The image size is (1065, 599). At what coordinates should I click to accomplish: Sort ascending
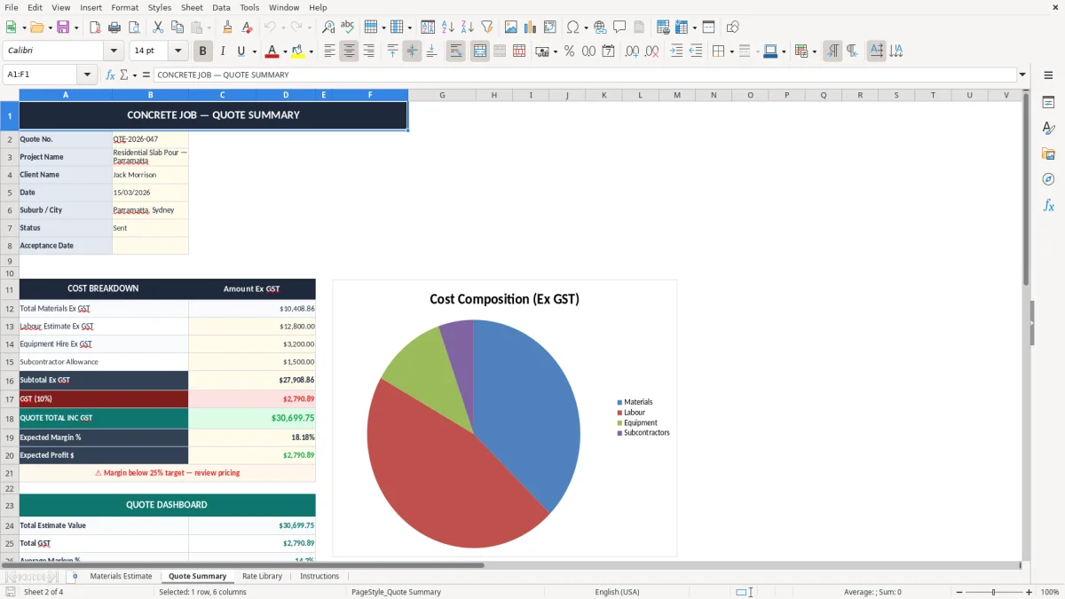pos(448,28)
